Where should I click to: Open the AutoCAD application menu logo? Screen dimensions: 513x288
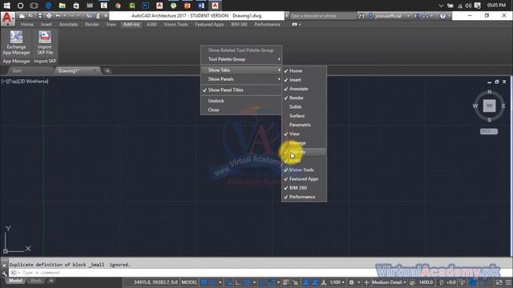[x=7, y=18]
